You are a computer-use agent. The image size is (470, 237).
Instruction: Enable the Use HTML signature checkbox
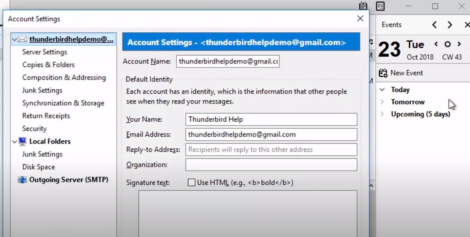(192, 182)
